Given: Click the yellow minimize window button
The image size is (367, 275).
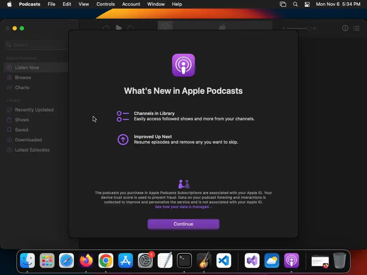Looking at the screenshot, I should tap(15, 28).
